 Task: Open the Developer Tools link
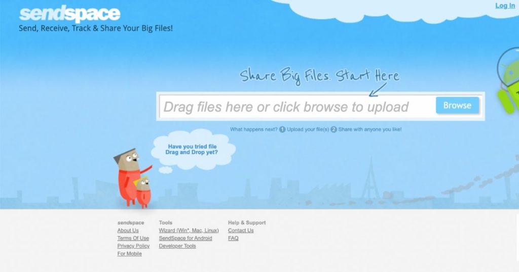pos(177,246)
